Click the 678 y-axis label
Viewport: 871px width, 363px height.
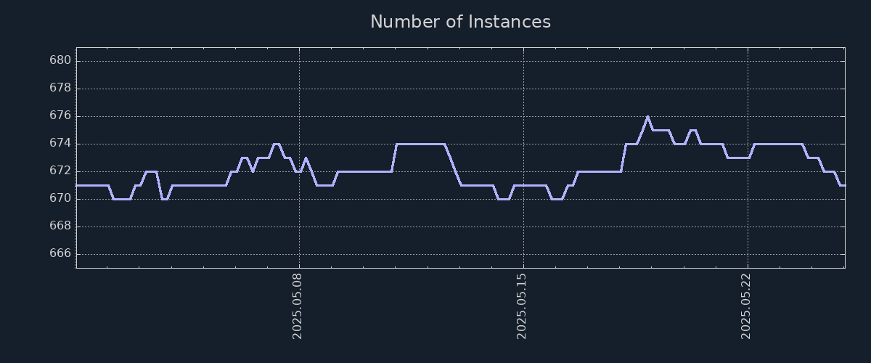(60, 88)
